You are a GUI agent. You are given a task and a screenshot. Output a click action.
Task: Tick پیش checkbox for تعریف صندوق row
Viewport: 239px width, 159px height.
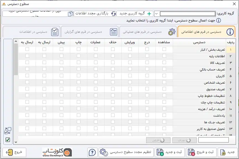pyautogui.click(x=61, y=89)
